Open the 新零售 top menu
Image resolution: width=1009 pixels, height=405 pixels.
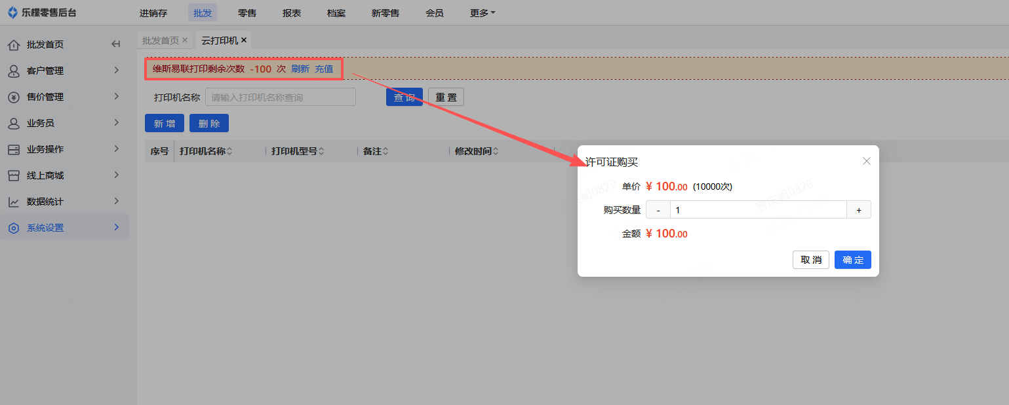386,12
